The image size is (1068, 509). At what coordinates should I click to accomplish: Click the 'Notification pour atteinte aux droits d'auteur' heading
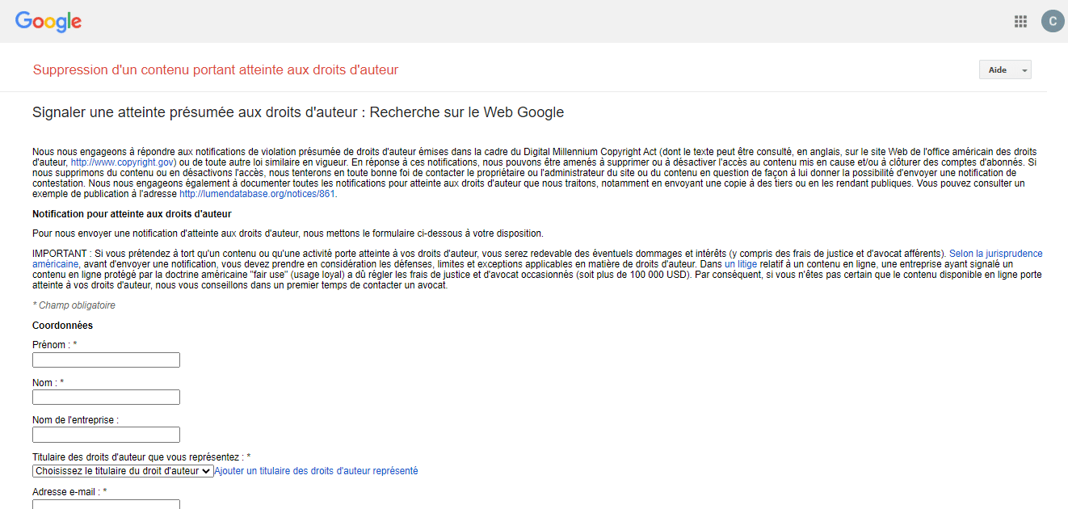click(132, 214)
